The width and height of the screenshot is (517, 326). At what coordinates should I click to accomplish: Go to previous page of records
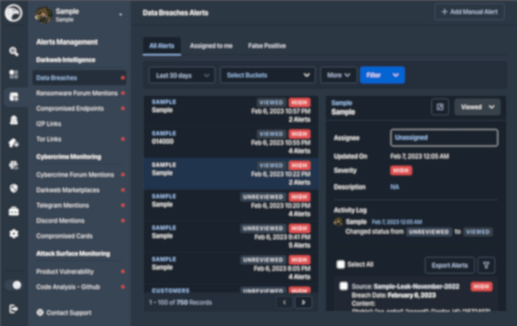tap(284, 302)
